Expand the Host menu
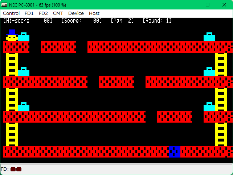The width and height of the screenshot is (233, 175). tap(94, 13)
